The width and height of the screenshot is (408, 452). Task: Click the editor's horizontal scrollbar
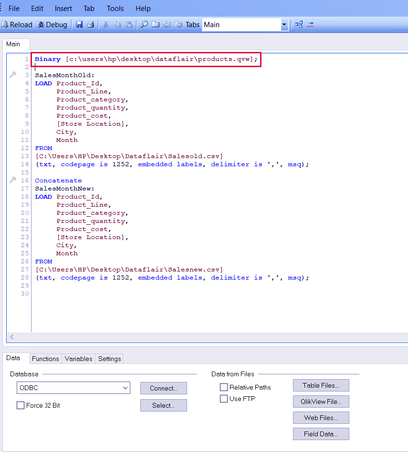point(205,337)
